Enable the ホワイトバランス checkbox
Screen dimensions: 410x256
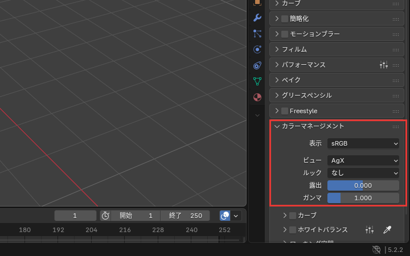click(293, 230)
